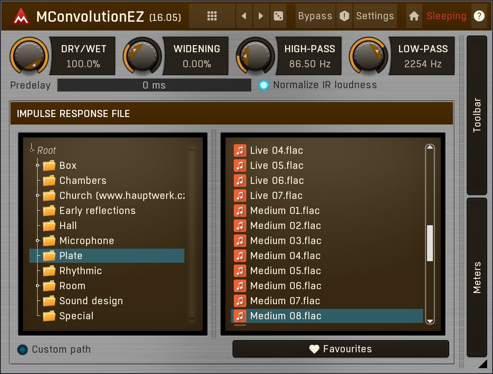
Task: Click the Widening knob
Action: 142,56
